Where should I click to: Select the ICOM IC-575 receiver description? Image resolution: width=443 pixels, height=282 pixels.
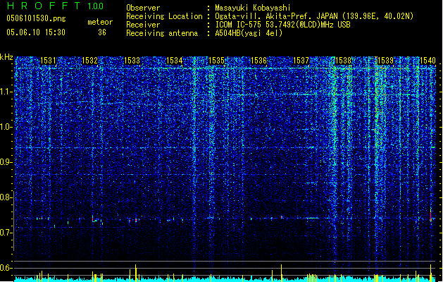tap(282, 25)
